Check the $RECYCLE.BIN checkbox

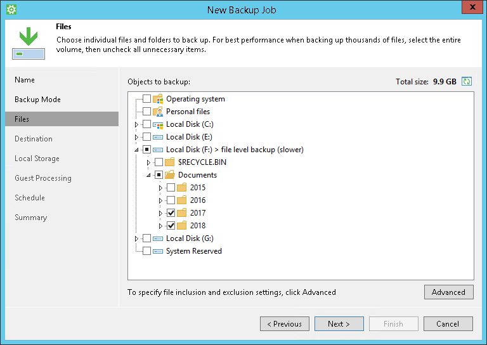click(159, 162)
